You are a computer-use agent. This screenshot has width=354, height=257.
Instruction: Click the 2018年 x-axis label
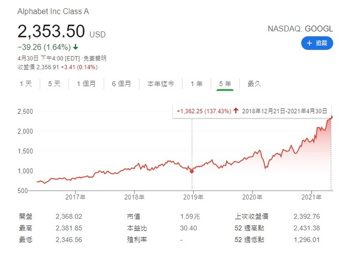click(x=134, y=197)
